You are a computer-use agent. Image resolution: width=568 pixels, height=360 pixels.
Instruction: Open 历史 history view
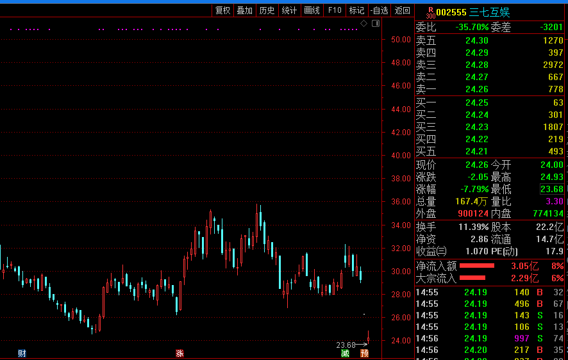[x=267, y=10]
